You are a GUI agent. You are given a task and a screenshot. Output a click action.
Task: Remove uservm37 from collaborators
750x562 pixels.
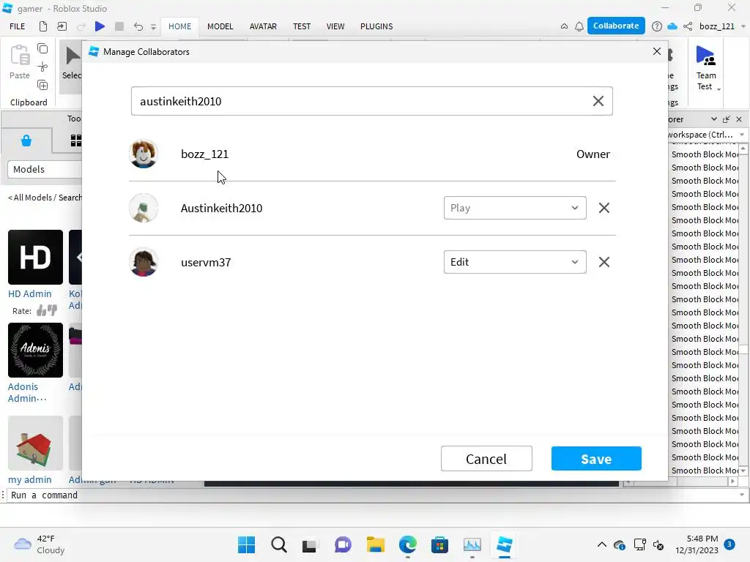click(604, 262)
